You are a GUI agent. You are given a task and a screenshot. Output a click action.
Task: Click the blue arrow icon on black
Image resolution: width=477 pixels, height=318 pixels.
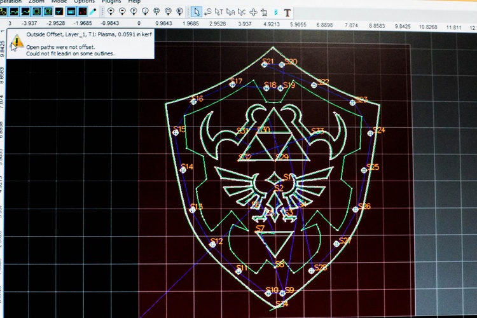(59, 12)
